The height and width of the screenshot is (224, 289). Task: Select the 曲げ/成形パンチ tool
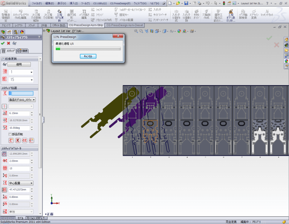point(72,16)
